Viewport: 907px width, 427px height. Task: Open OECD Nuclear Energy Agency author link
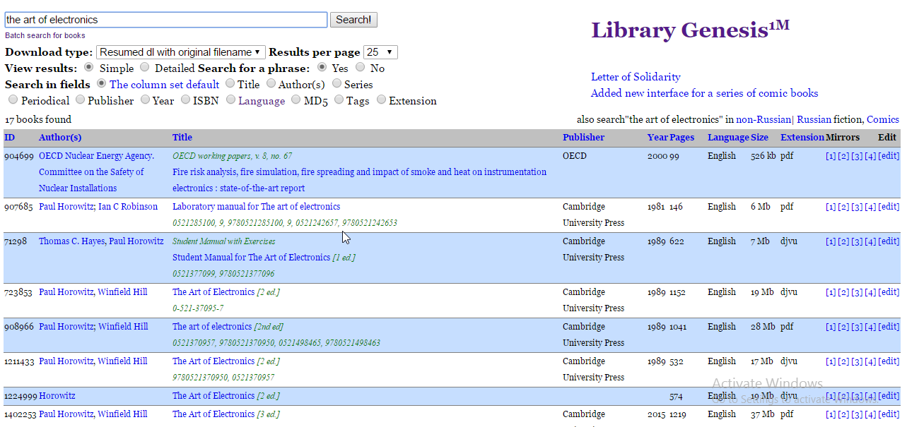click(x=96, y=172)
